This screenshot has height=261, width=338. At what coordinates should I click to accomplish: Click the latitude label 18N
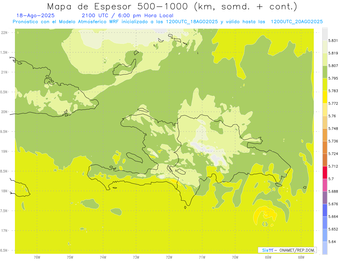click(4, 191)
